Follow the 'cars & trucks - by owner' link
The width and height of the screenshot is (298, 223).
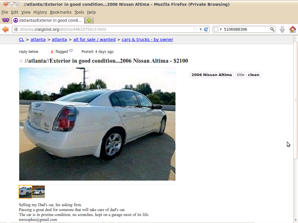point(147,39)
